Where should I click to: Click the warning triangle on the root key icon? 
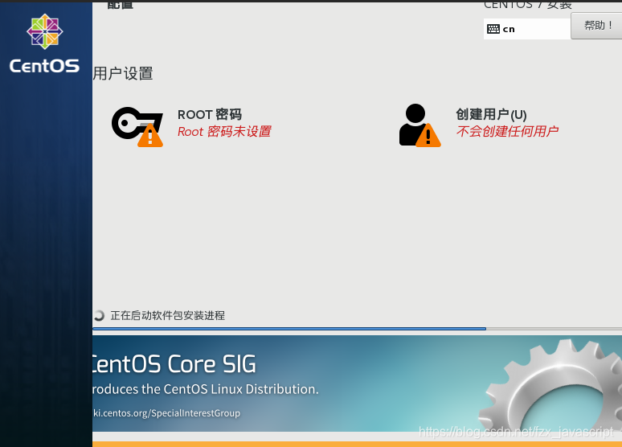coord(150,135)
